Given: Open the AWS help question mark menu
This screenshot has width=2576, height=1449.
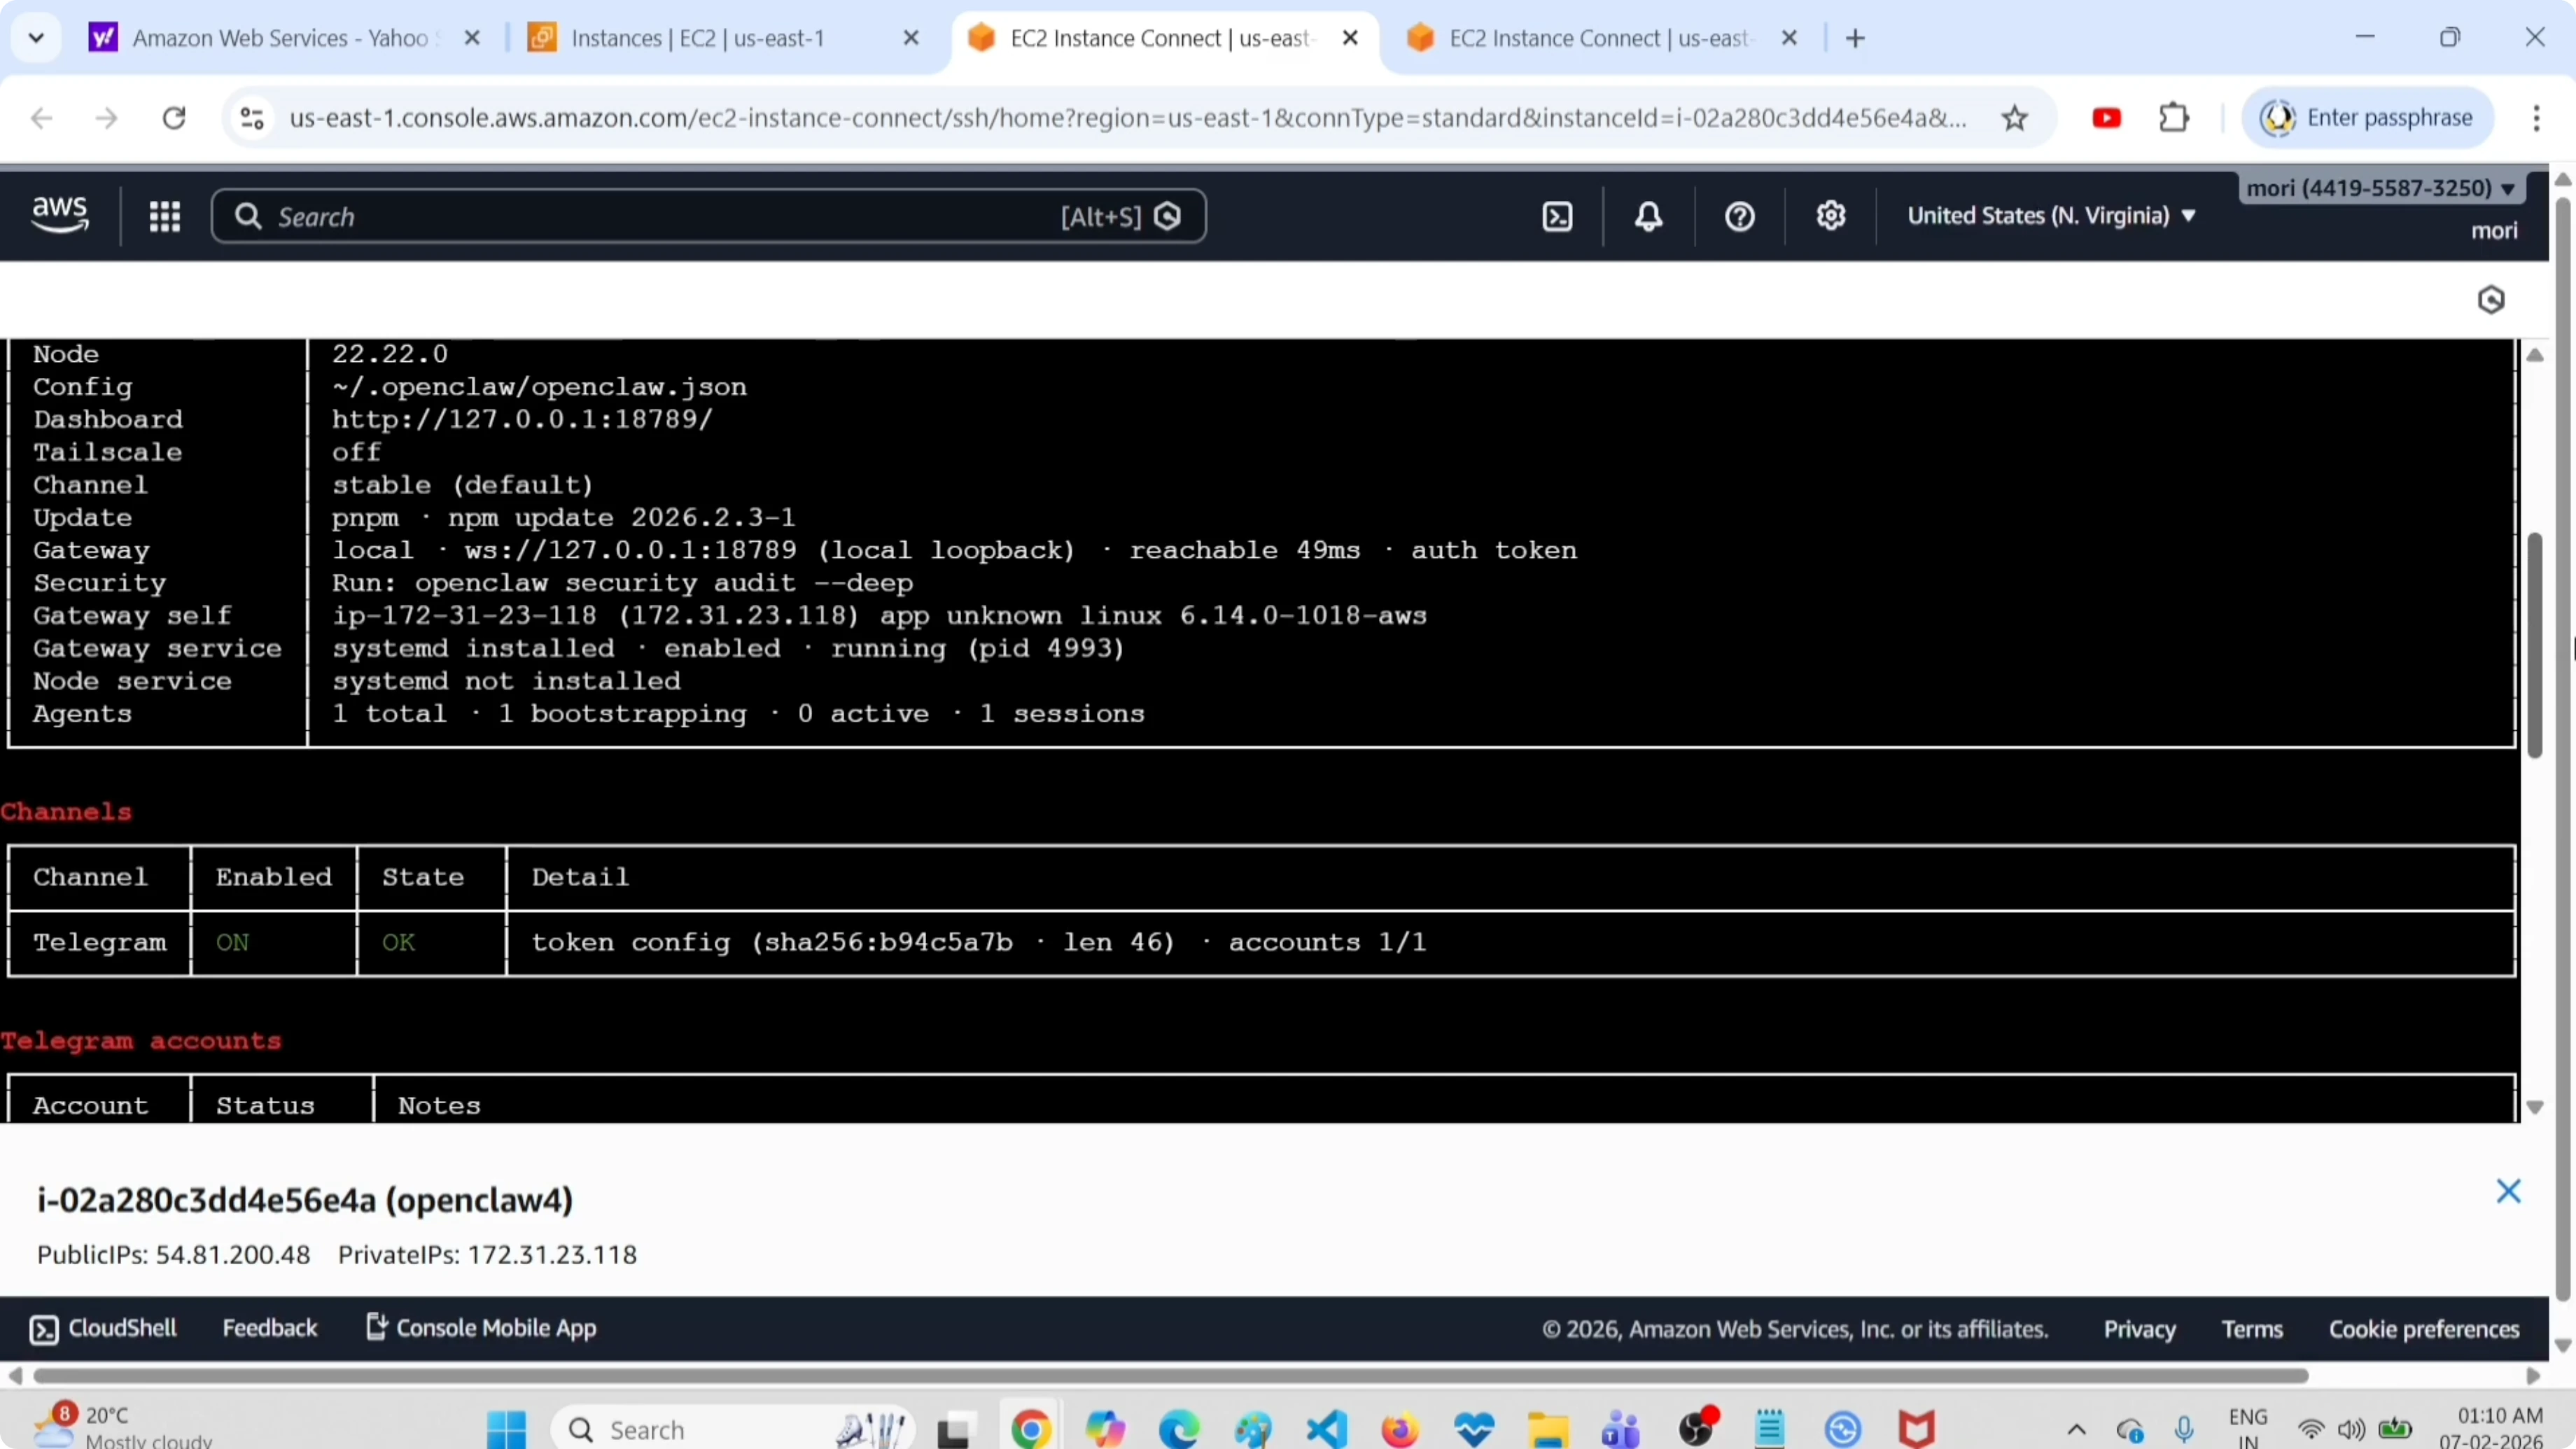Looking at the screenshot, I should pyautogui.click(x=1739, y=216).
